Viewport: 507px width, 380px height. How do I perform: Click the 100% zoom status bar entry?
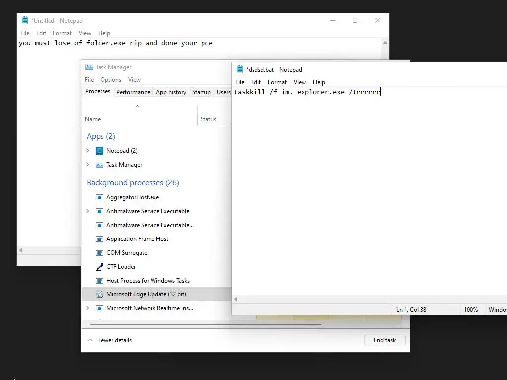pyautogui.click(x=471, y=310)
